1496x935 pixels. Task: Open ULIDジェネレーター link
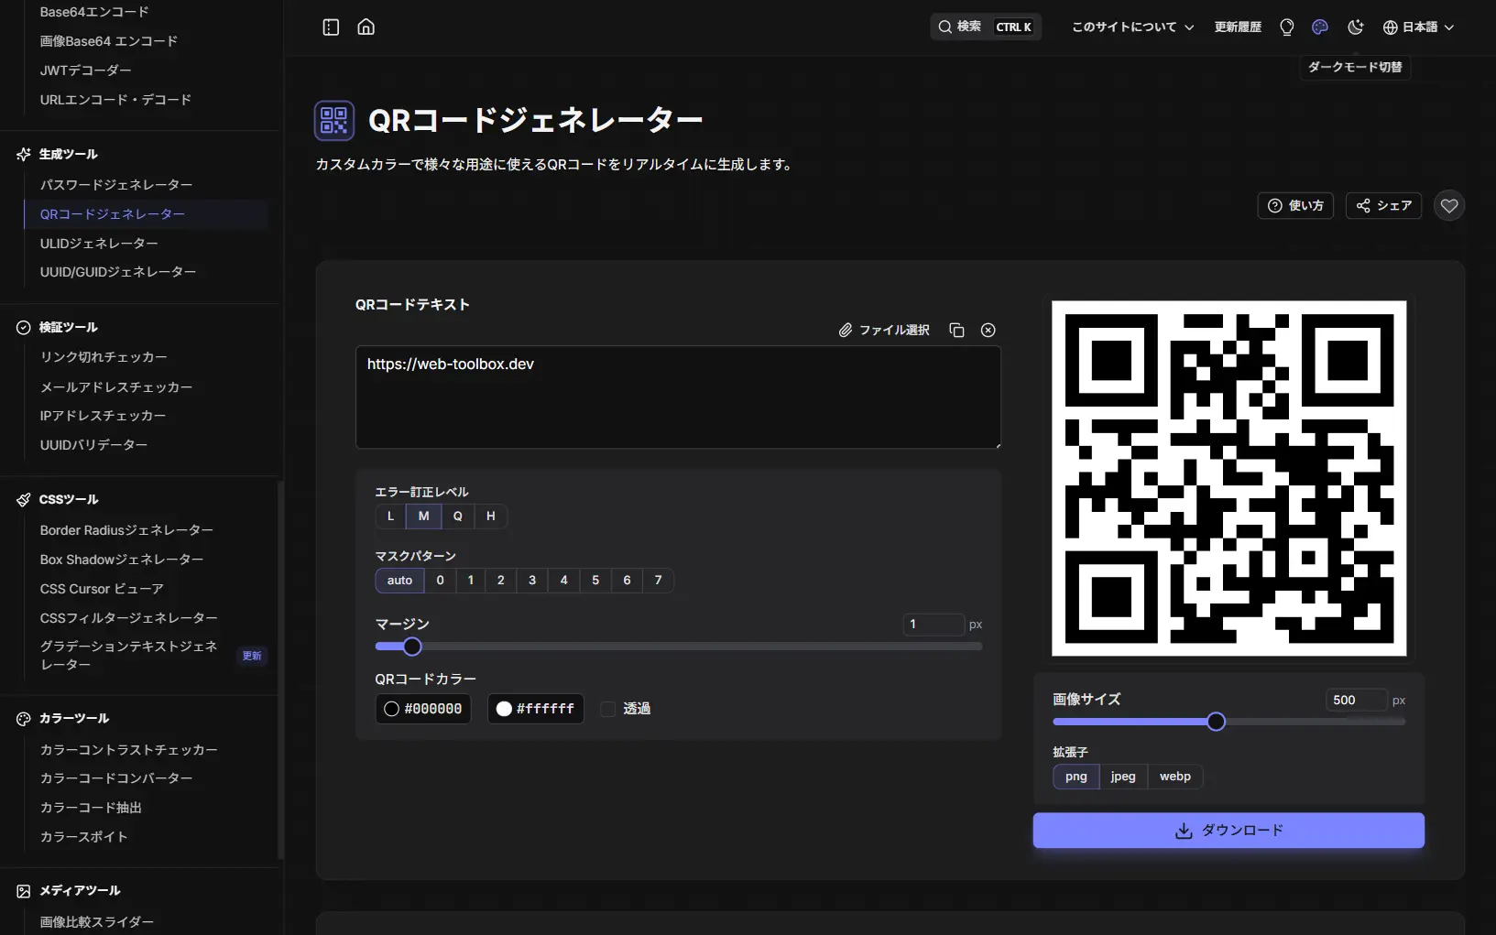point(99,244)
